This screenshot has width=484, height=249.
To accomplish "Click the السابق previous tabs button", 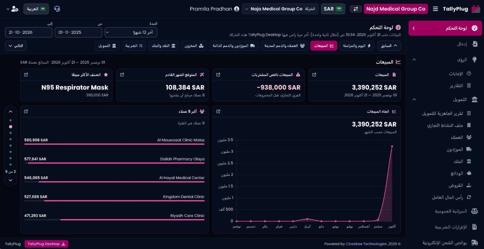I will (x=389, y=45).
